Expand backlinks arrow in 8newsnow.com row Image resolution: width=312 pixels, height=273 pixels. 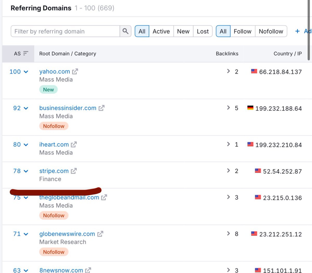[228, 270]
